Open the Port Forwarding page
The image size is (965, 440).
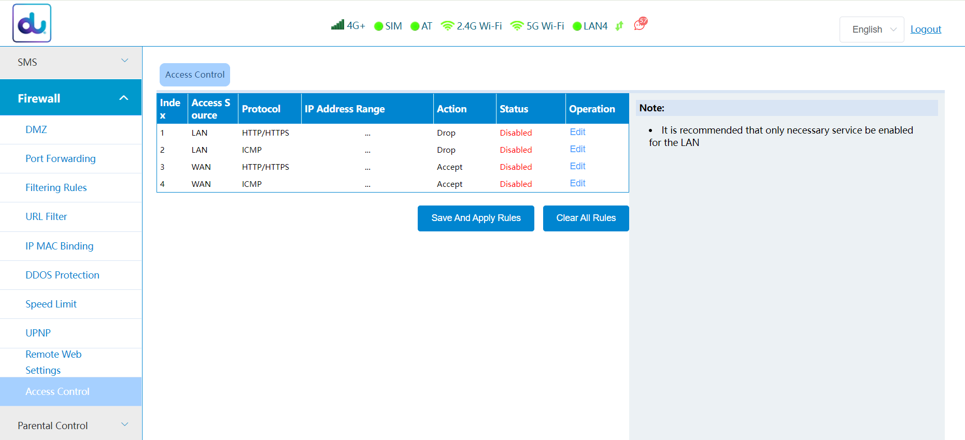point(61,158)
